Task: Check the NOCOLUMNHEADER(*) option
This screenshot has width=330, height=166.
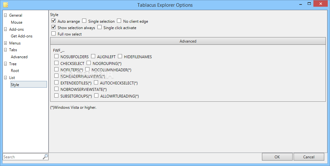Action: point(88,69)
